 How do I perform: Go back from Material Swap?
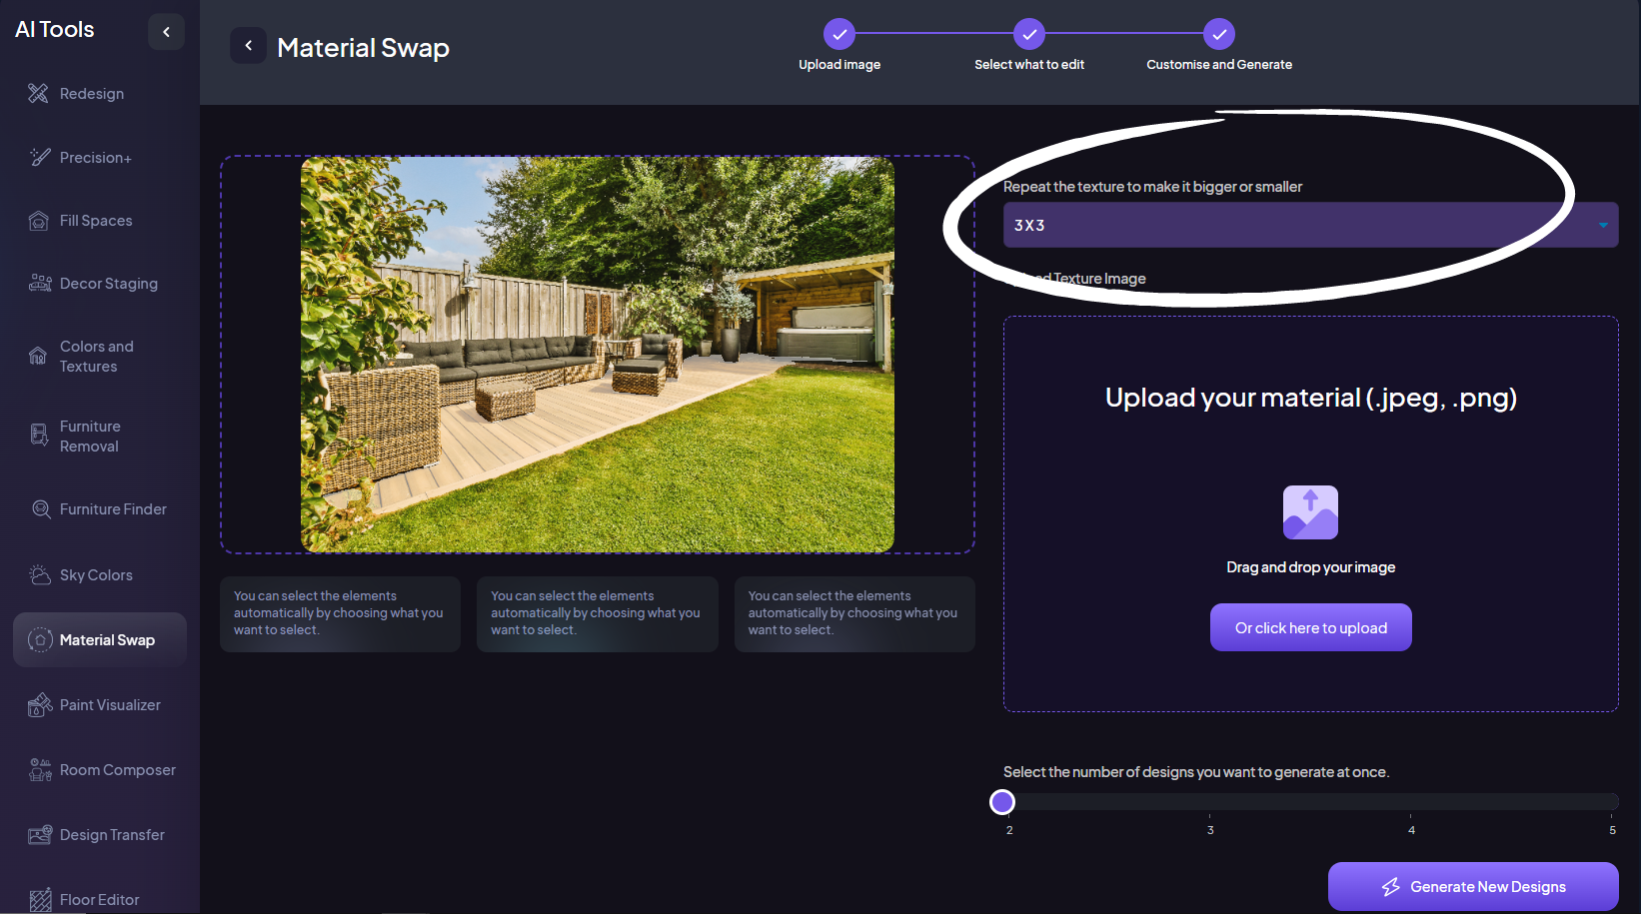coord(248,46)
